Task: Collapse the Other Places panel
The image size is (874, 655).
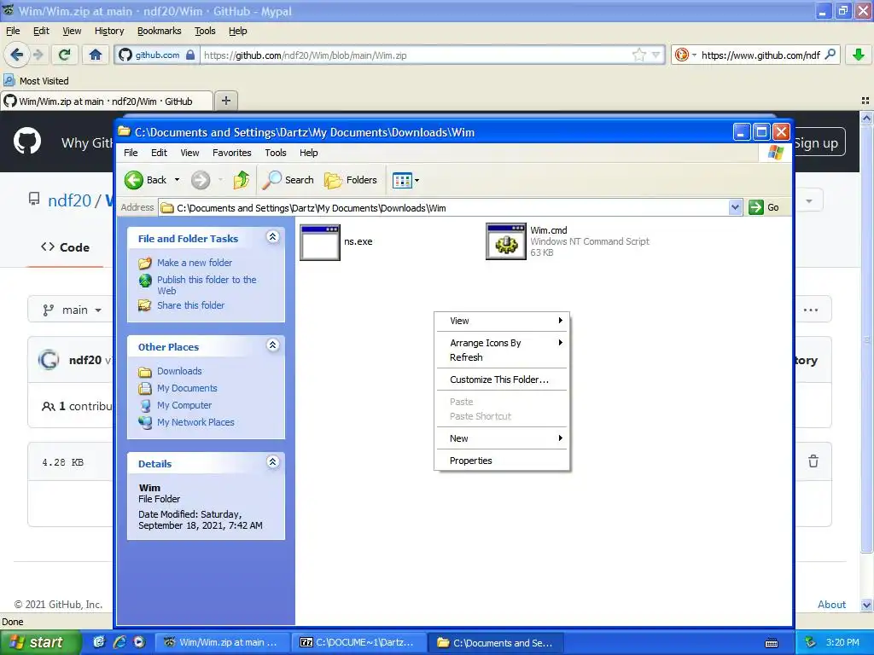Action: tap(272, 345)
